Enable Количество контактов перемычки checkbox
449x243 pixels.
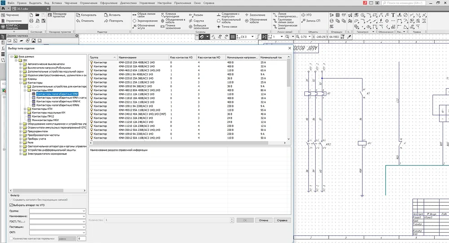(11, 239)
